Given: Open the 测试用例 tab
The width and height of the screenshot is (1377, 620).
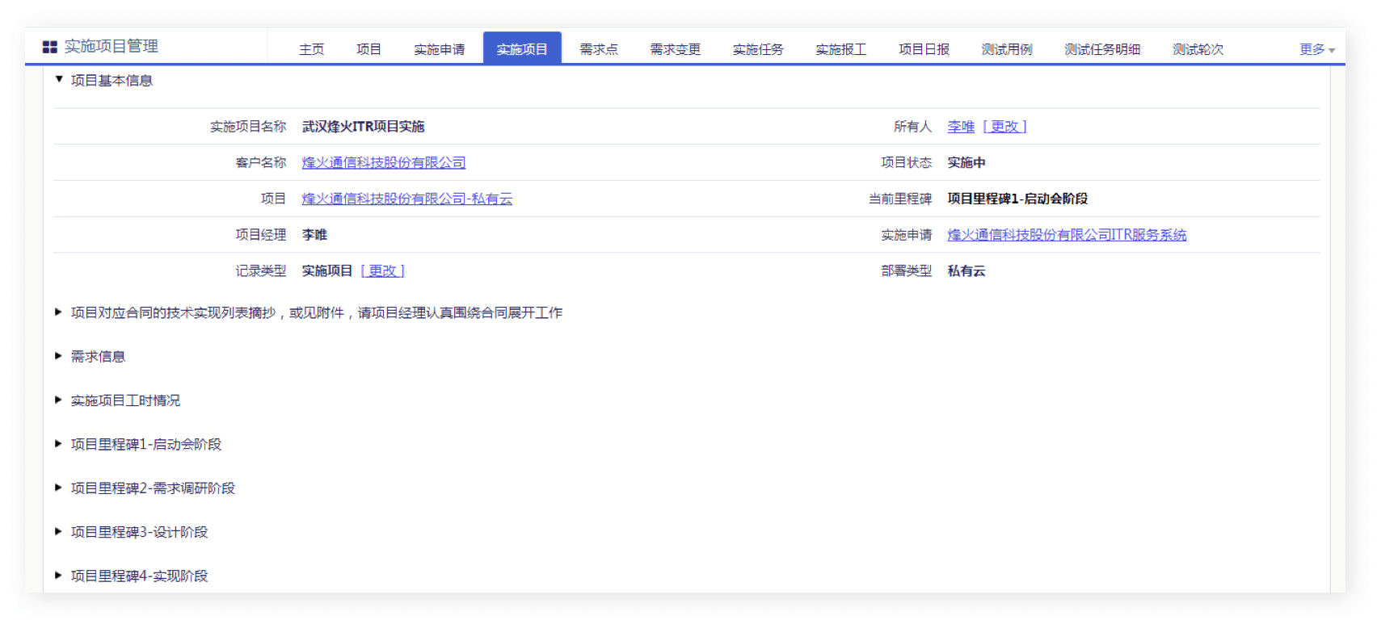Looking at the screenshot, I should (x=1007, y=49).
